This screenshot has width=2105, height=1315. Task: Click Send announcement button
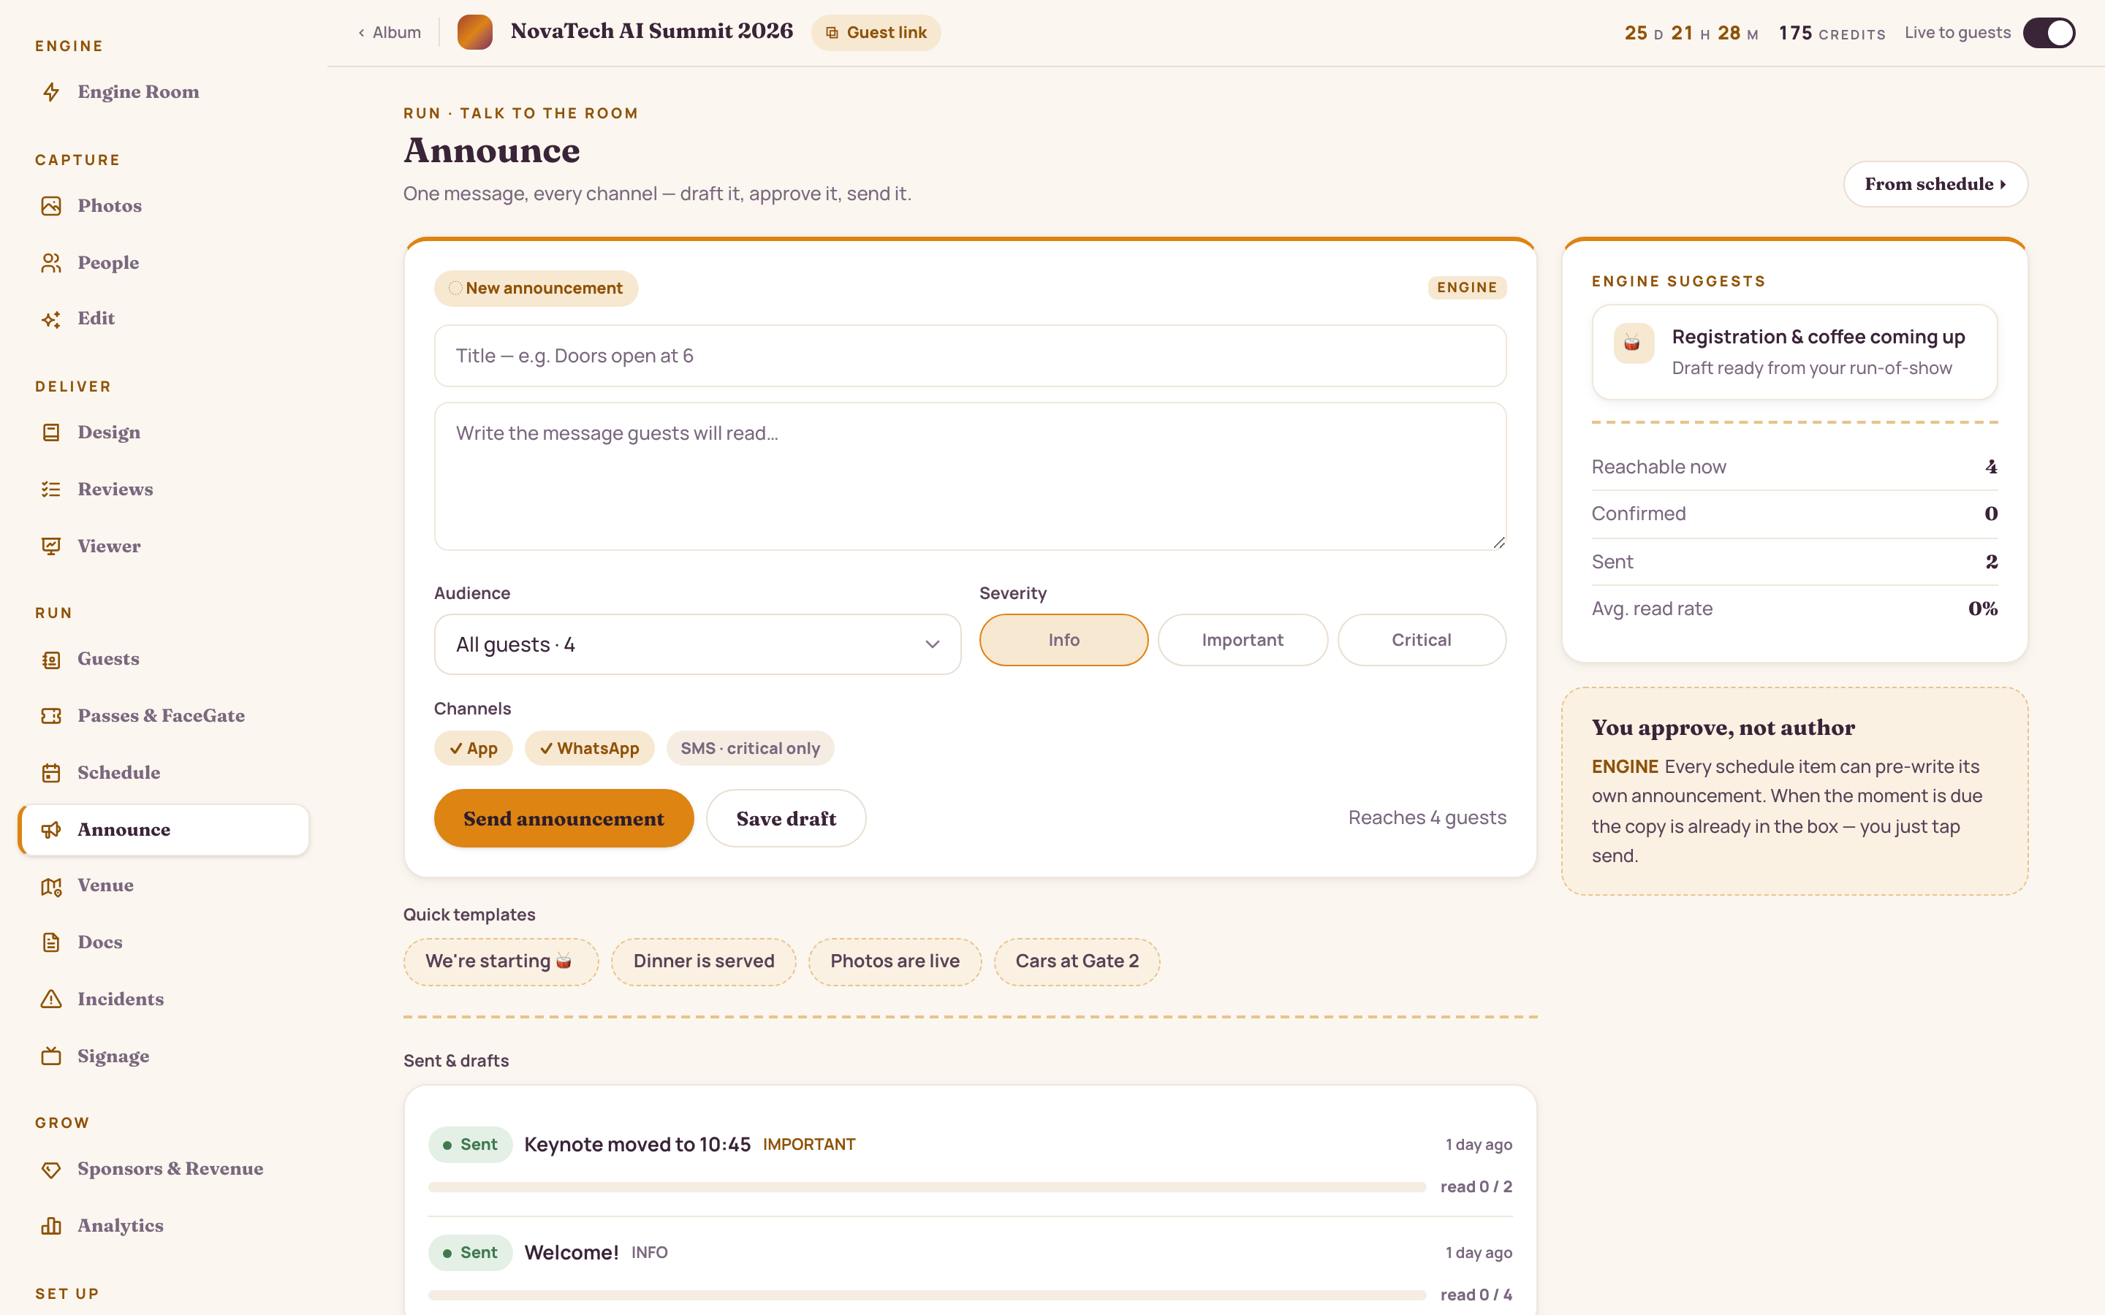[x=564, y=818]
